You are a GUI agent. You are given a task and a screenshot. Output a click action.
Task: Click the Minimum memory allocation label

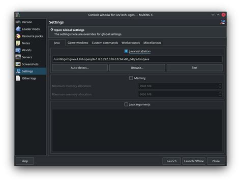point(72,86)
